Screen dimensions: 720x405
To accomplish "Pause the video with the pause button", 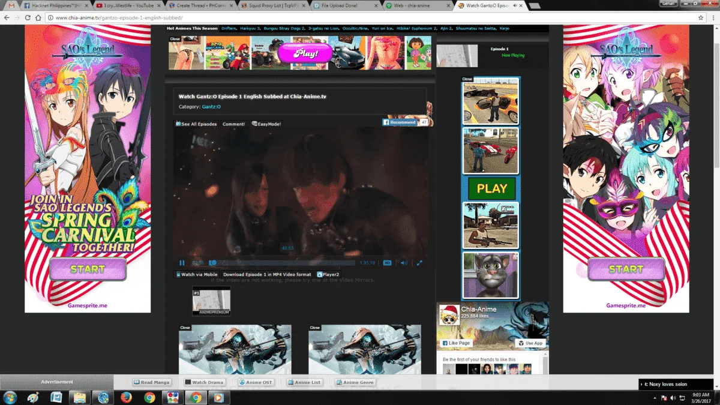I will [182, 263].
